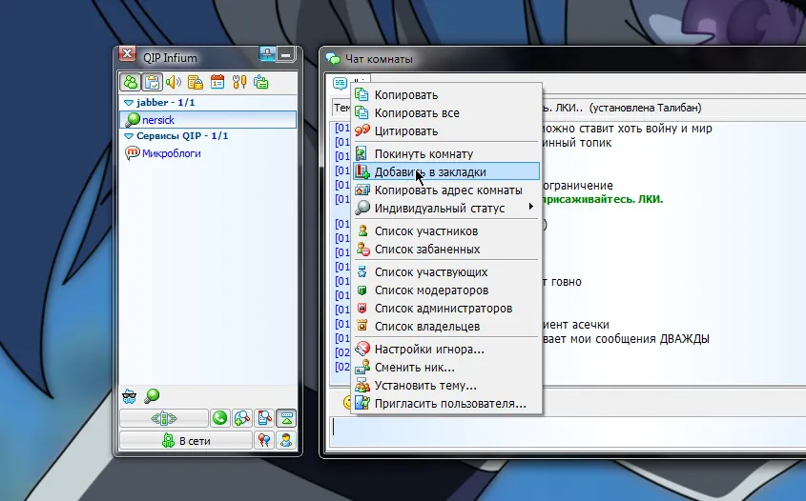806x501 pixels.
Task: Click the sound speaker icon in QIP toolbar
Action: click(173, 82)
